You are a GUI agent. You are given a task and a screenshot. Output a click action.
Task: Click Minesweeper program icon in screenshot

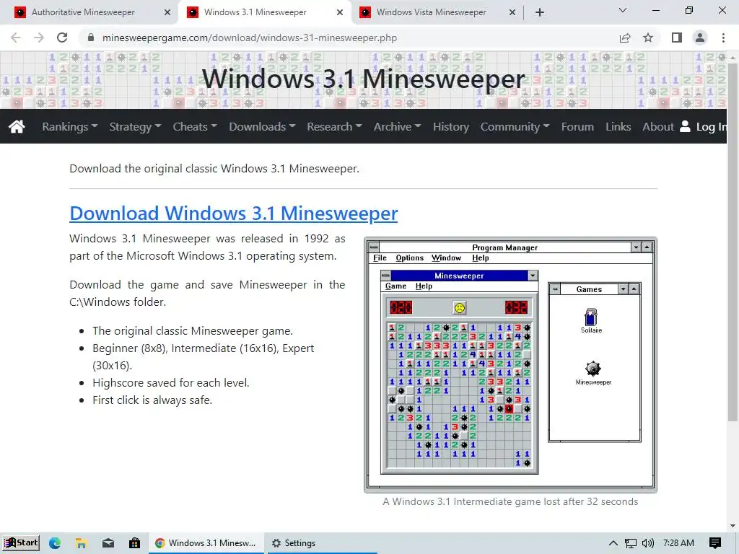click(x=593, y=373)
